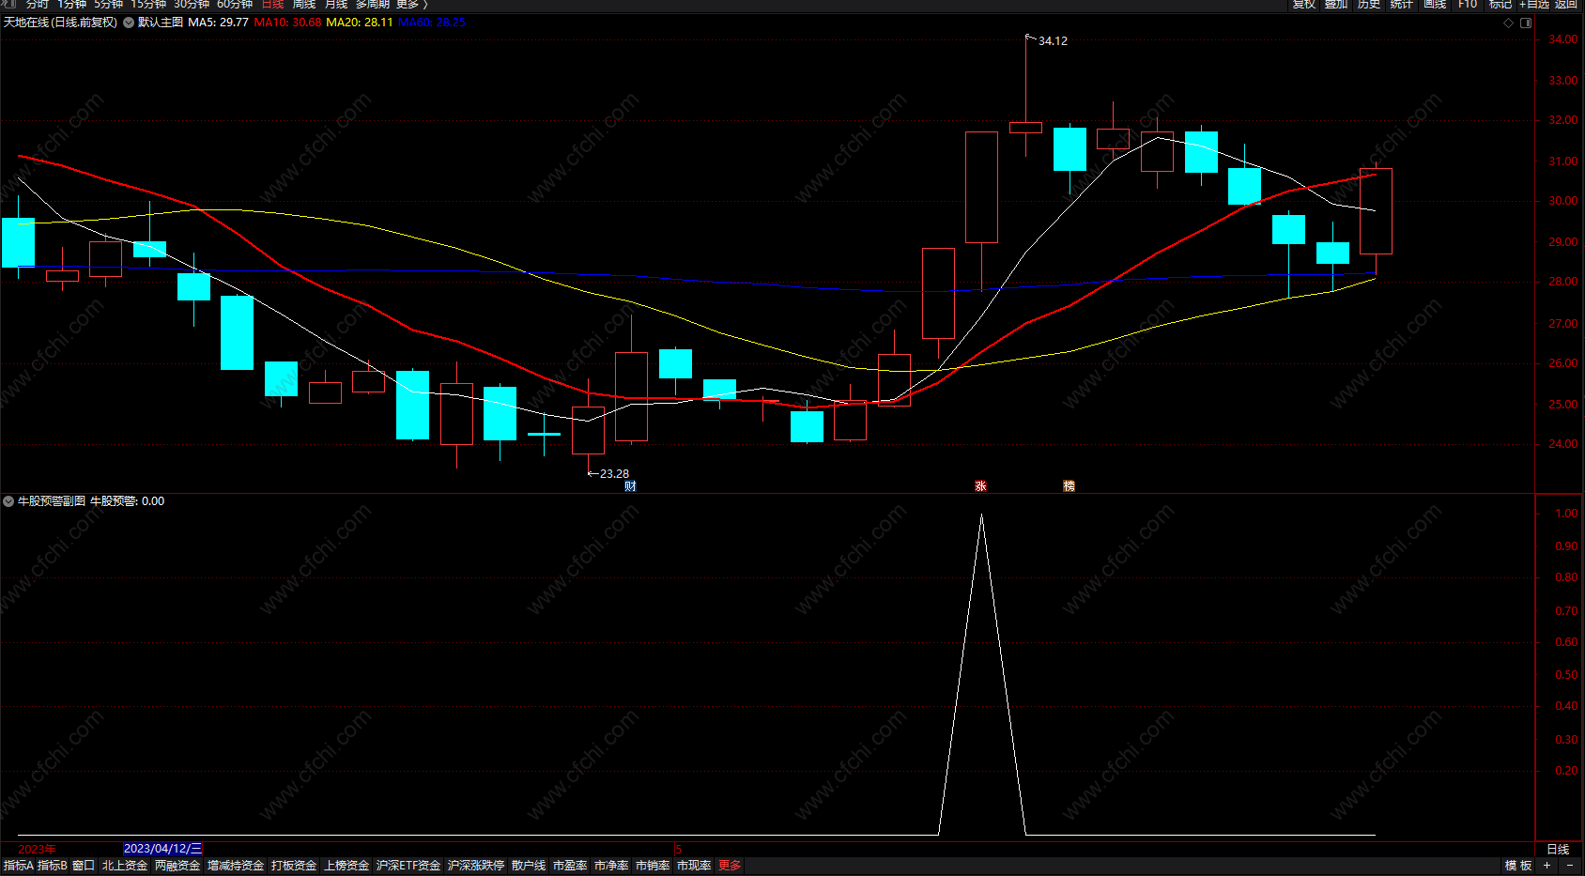The width and height of the screenshot is (1585, 876).
Task: Click the 日线 label at bottom right
Action: tap(1558, 849)
